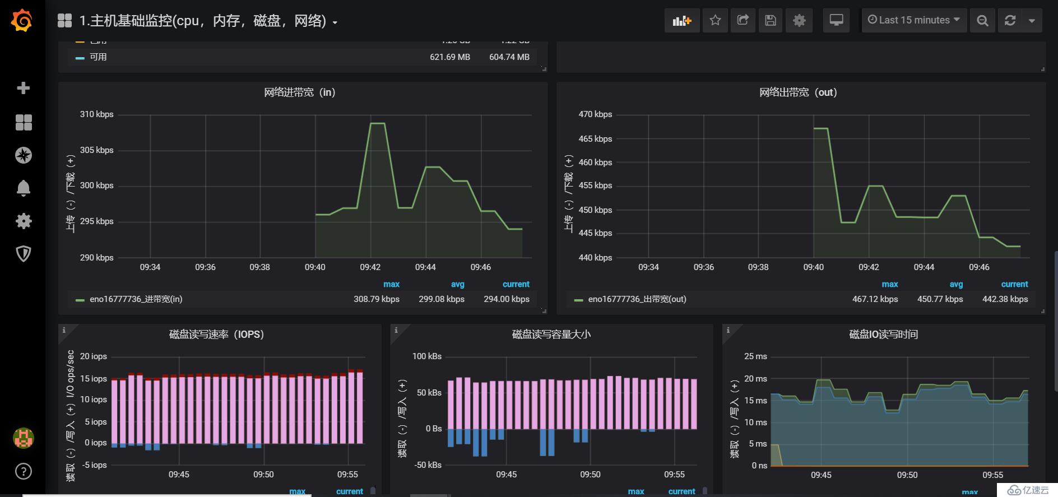The image size is (1058, 497).
Task: Open the Explore compass icon
Action: (24, 155)
